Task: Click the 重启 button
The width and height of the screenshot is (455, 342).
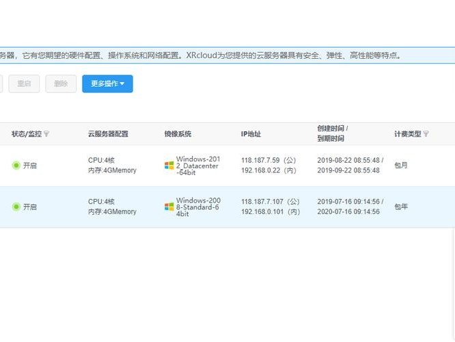Action: (x=24, y=84)
